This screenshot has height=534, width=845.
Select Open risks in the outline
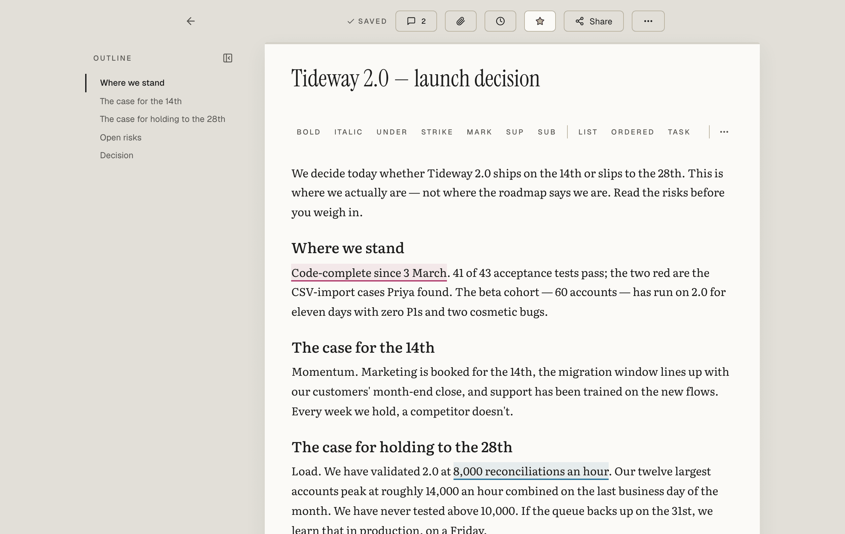tap(120, 137)
